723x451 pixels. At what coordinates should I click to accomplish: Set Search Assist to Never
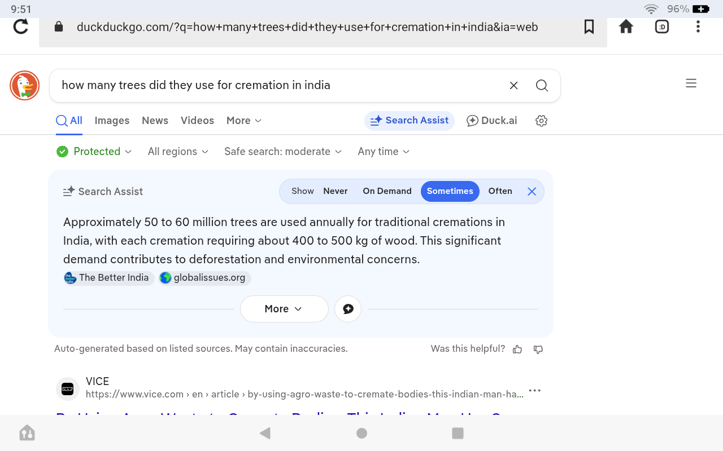(x=335, y=191)
